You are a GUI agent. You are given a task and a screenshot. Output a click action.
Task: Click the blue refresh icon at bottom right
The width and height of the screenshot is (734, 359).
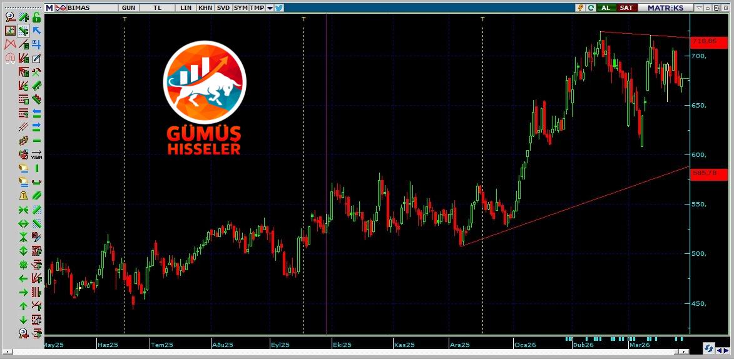(708, 349)
